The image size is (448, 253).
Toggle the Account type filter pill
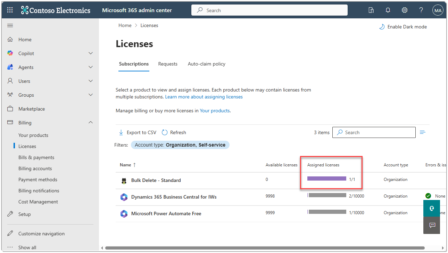tap(180, 145)
